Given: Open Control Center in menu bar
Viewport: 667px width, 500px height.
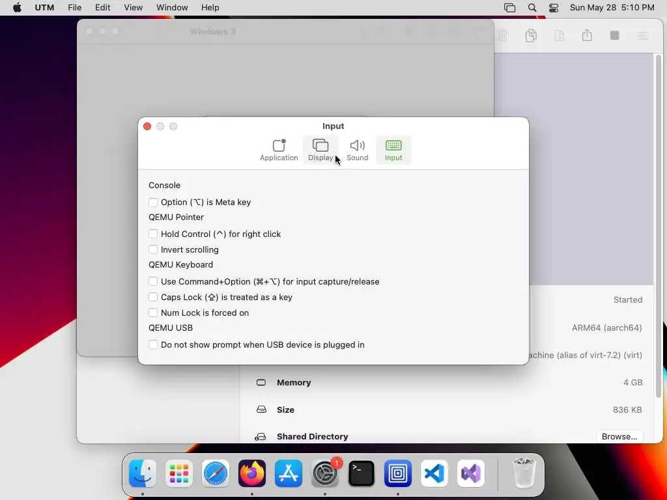Looking at the screenshot, I should click(554, 8).
